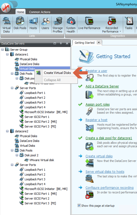Click the Configure performance recording icon
137x215 pixels.
pos(90,195)
